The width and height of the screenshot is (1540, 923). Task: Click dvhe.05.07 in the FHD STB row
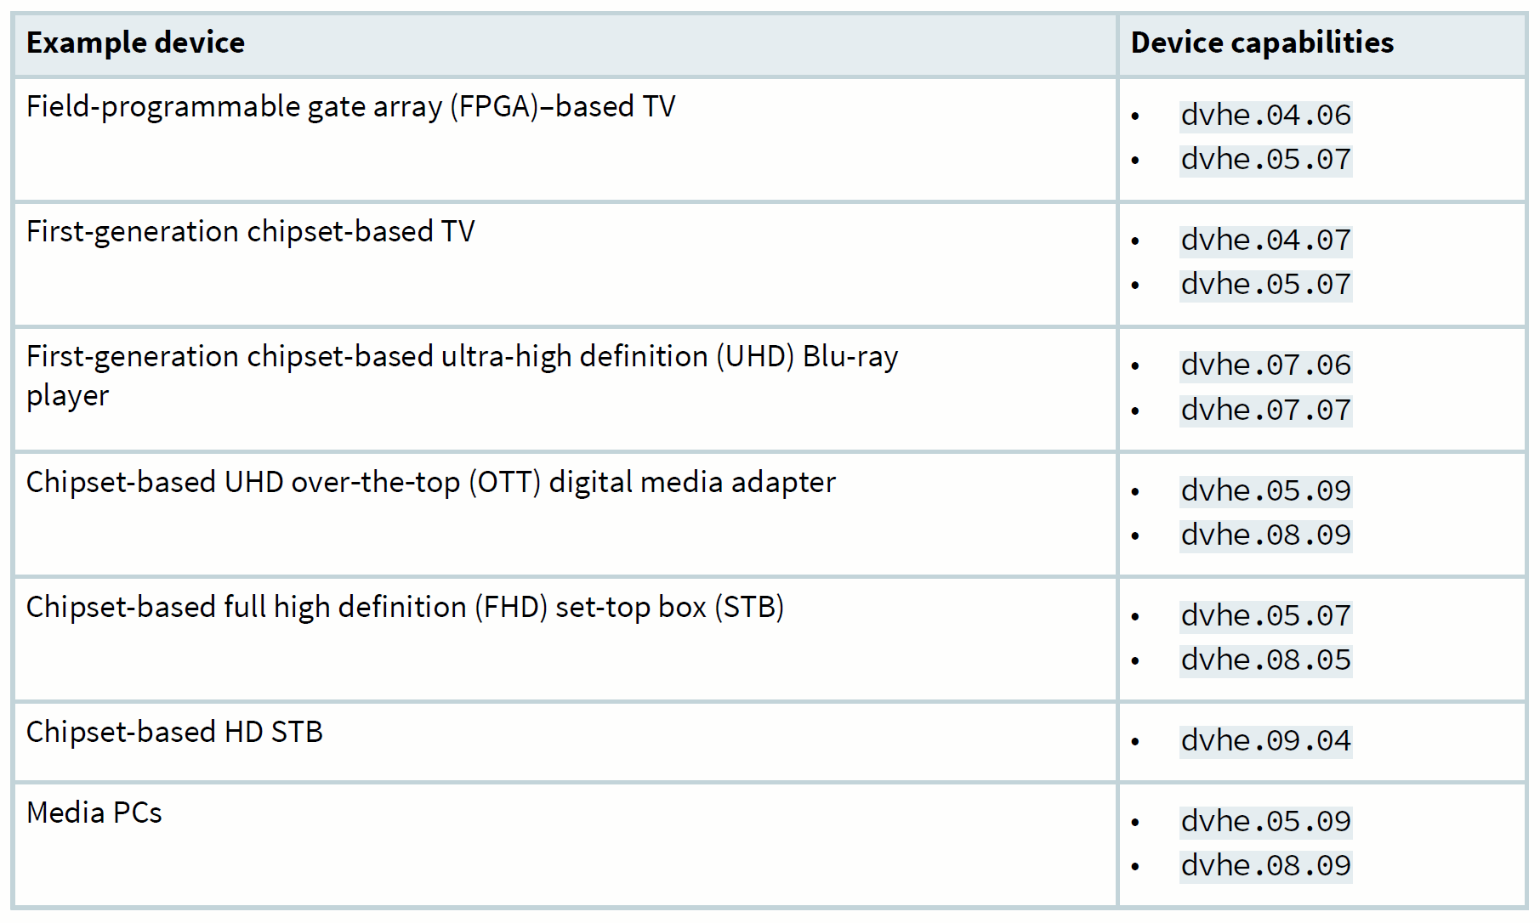[1265, 616]
